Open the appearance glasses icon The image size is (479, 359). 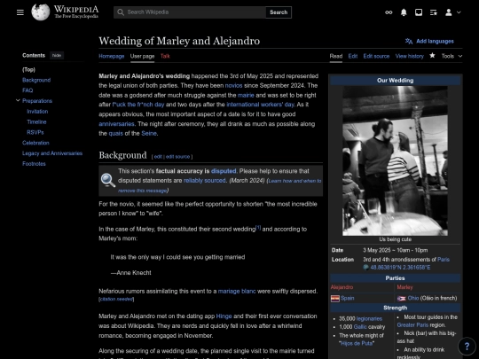(x=389, y=12)
